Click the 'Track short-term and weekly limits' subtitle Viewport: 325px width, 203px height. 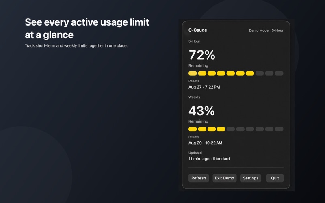(76, 45)
